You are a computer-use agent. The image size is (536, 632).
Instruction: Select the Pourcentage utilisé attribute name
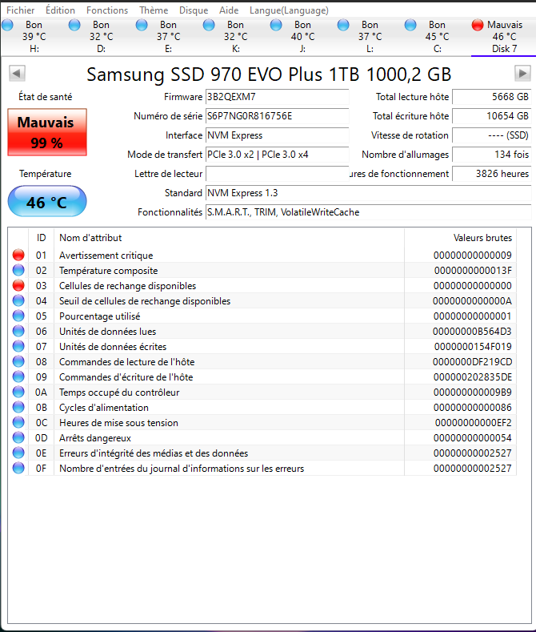(x=100, y=316)
